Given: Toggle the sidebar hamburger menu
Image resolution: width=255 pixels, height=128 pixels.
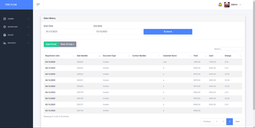Looking at the screenshot, I should (38, 5).
